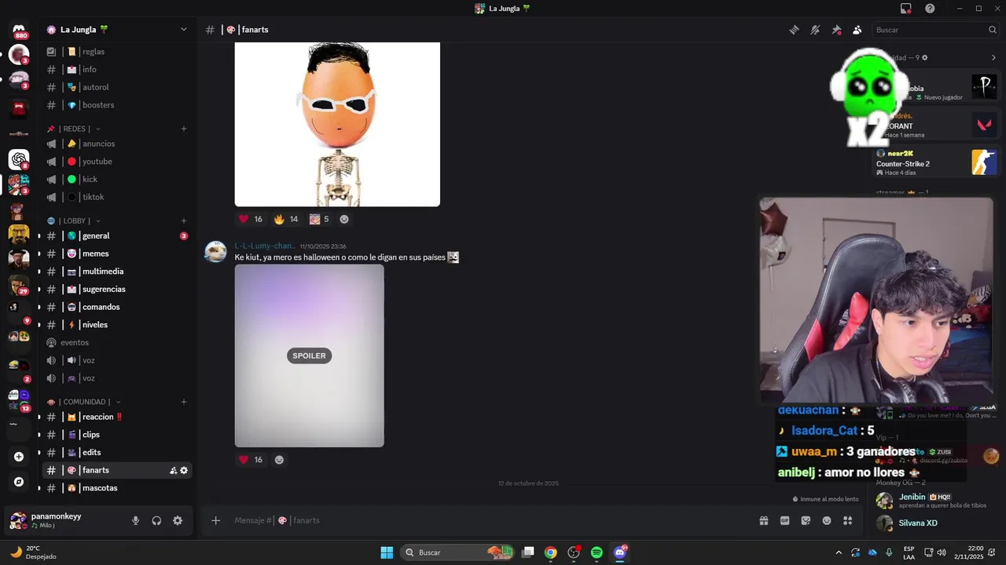This screenshot has width=1006, height=565.
Task: Open Spotify from the Windows taskbar
Action: point(597,552)
